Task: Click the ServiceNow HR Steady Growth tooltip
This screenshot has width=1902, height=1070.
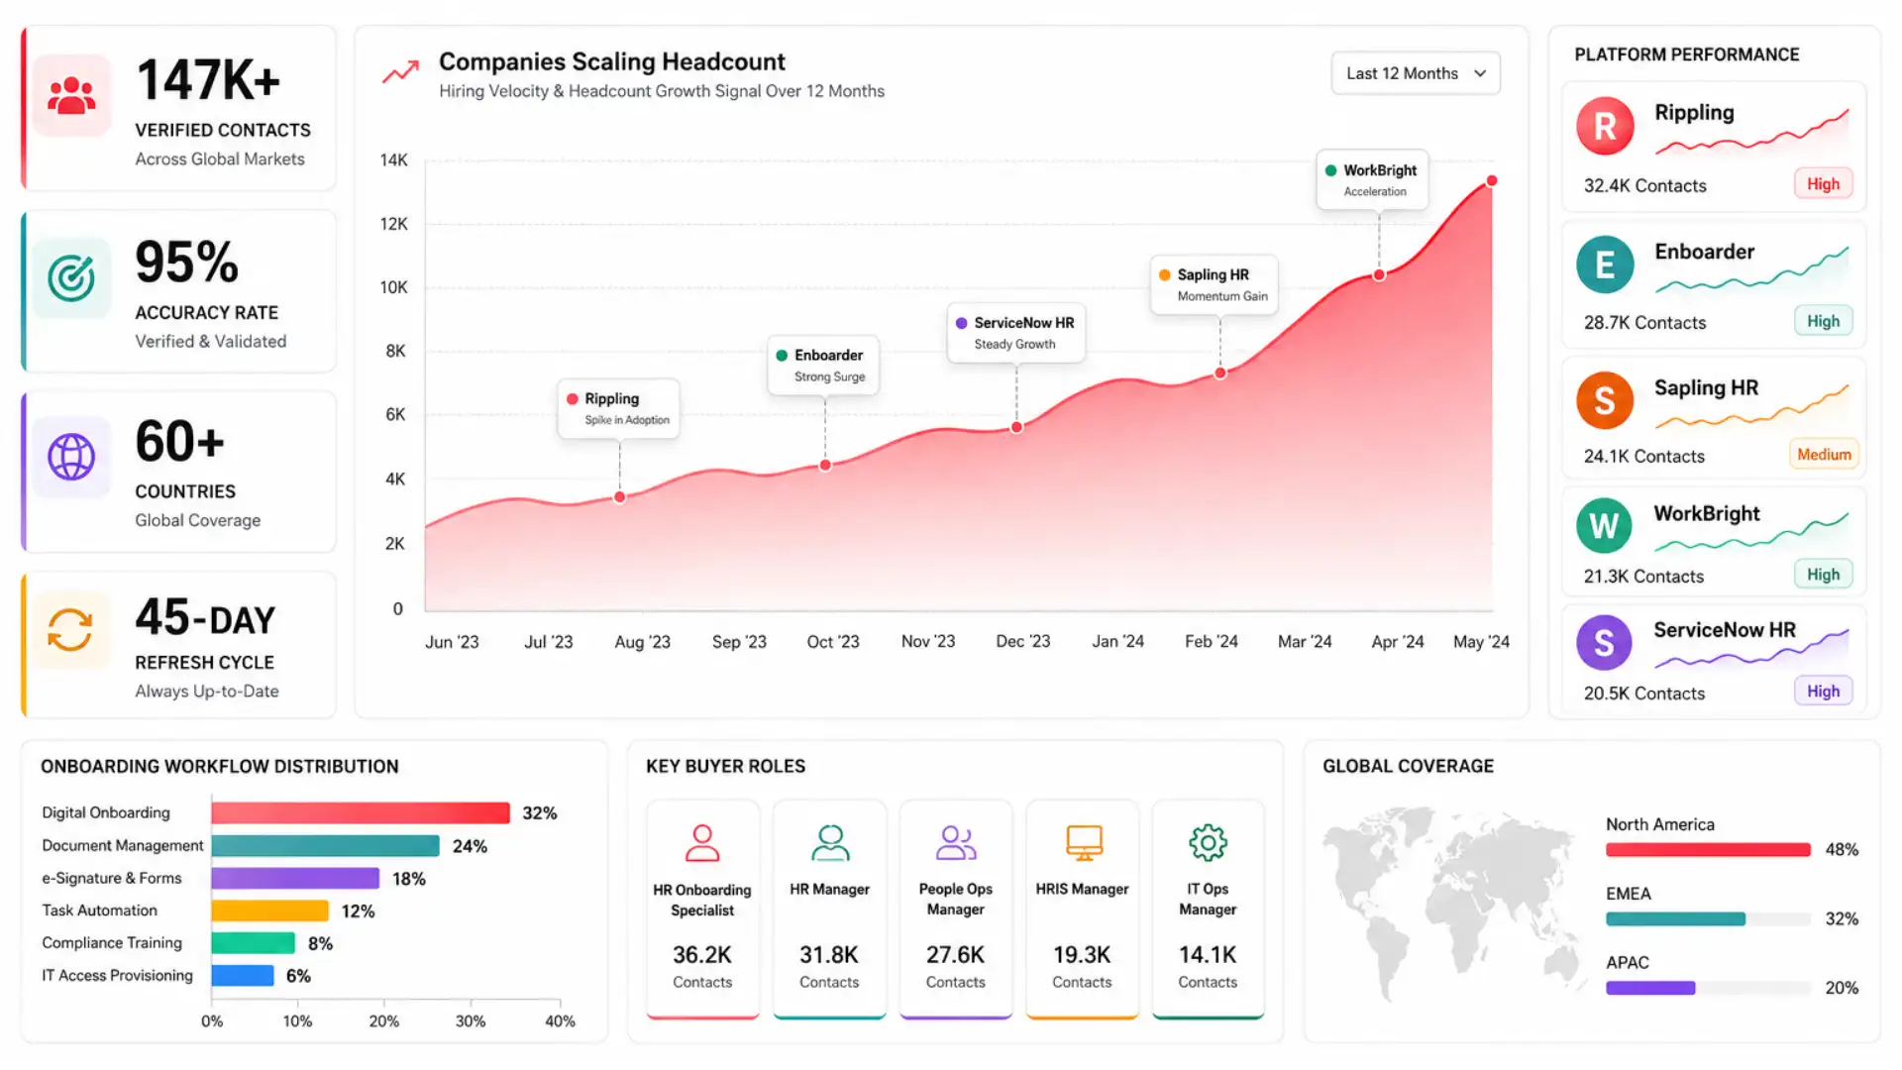Action: [1015, 333]
